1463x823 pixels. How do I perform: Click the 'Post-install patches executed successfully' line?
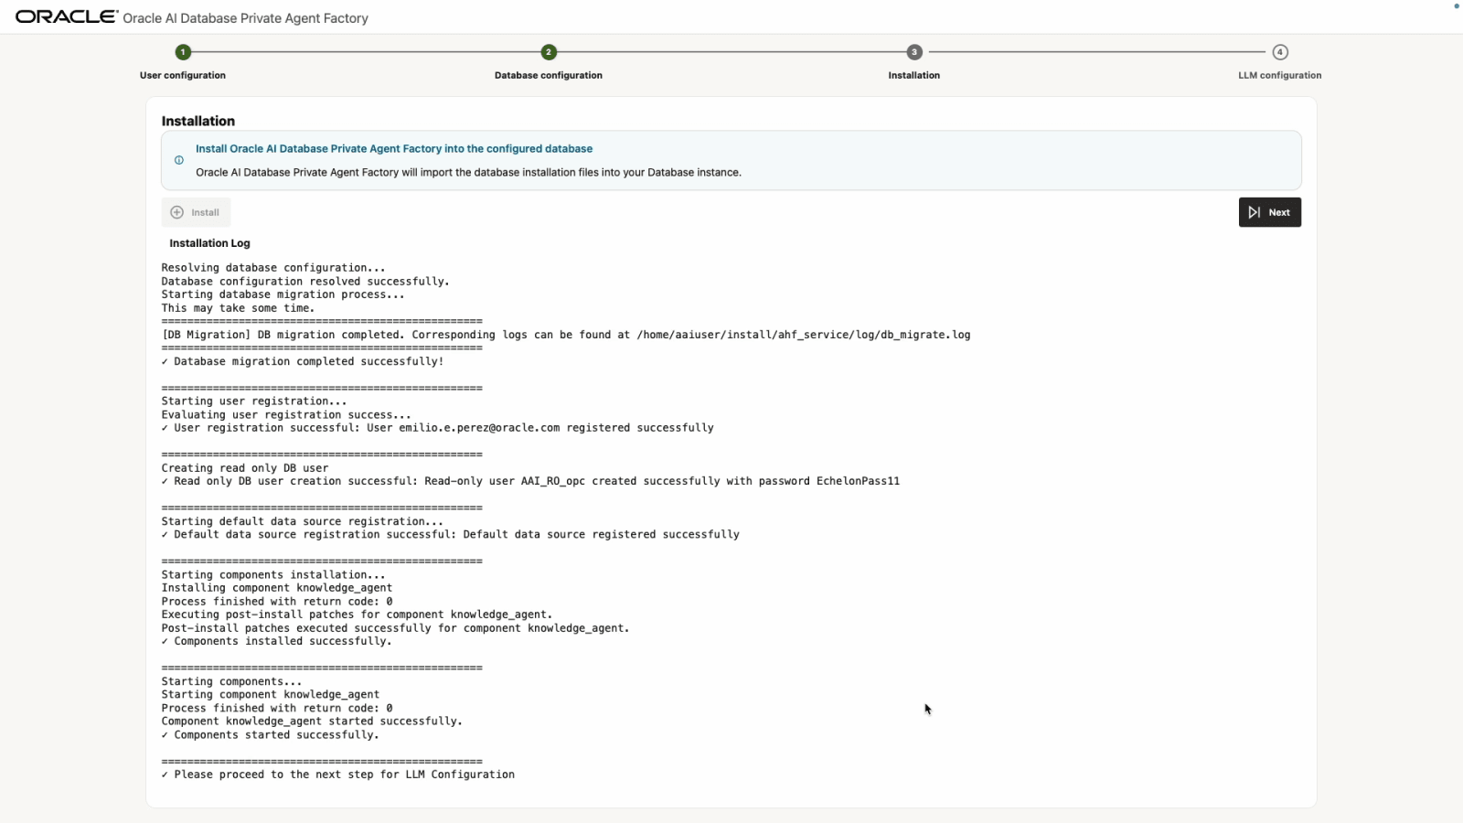click(395, 628)
